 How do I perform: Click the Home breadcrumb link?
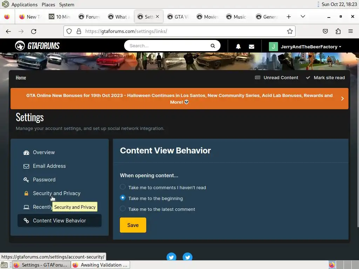tap(21, 78)
